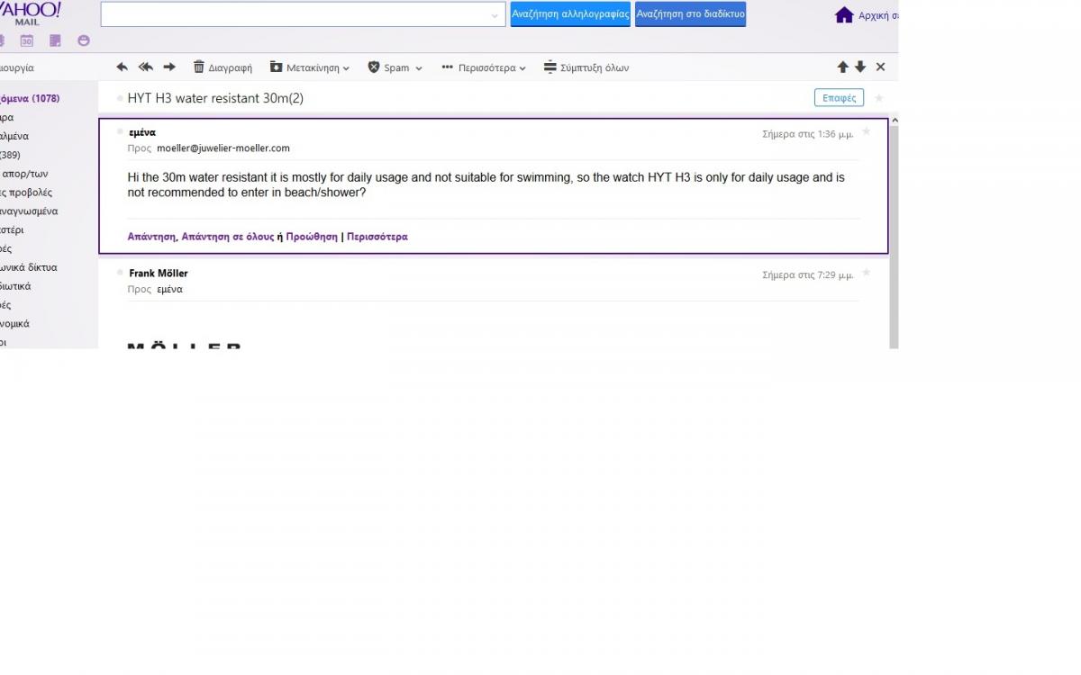The width and height of the screenshot is (1081, 675).
Task: Open the απορ/των trash folder
Action: coord(24,174)
